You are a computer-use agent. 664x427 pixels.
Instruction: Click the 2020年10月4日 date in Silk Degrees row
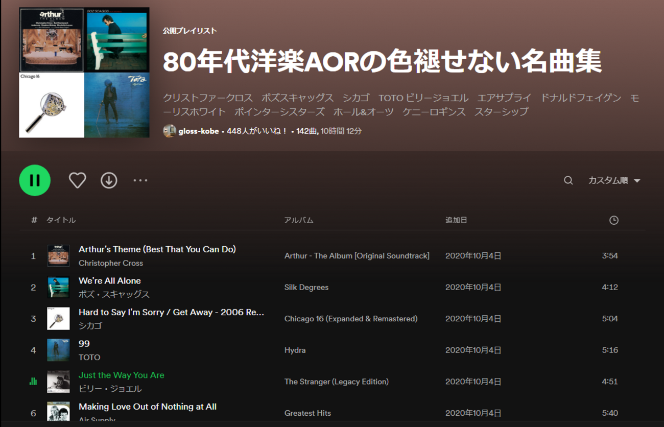point(473,288)
